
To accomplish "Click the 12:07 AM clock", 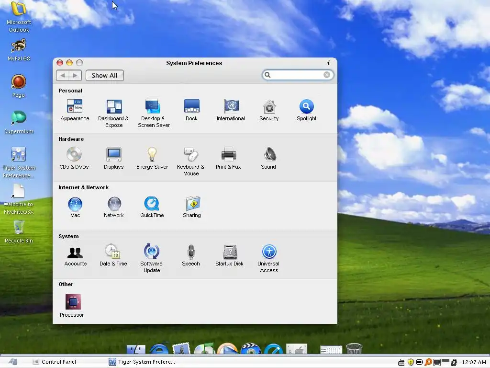I will click(474, 362).
